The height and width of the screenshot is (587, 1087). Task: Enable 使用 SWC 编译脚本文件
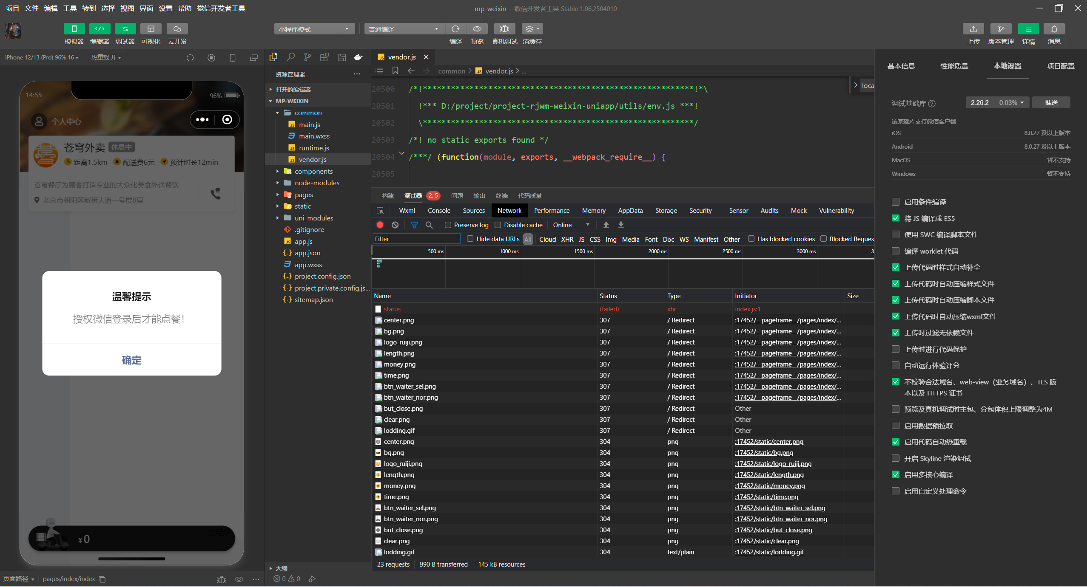click(x=895, y=234)
